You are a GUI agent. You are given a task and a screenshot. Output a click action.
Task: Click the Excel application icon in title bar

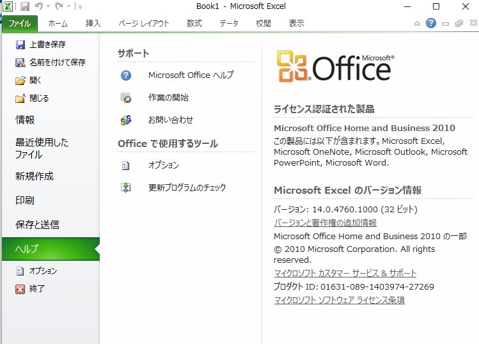[8, 6]
